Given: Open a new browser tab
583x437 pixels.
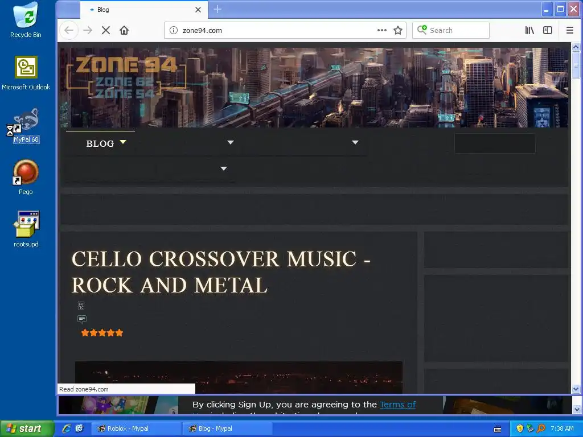Looking at the screenshot, I should coord(218,10).
